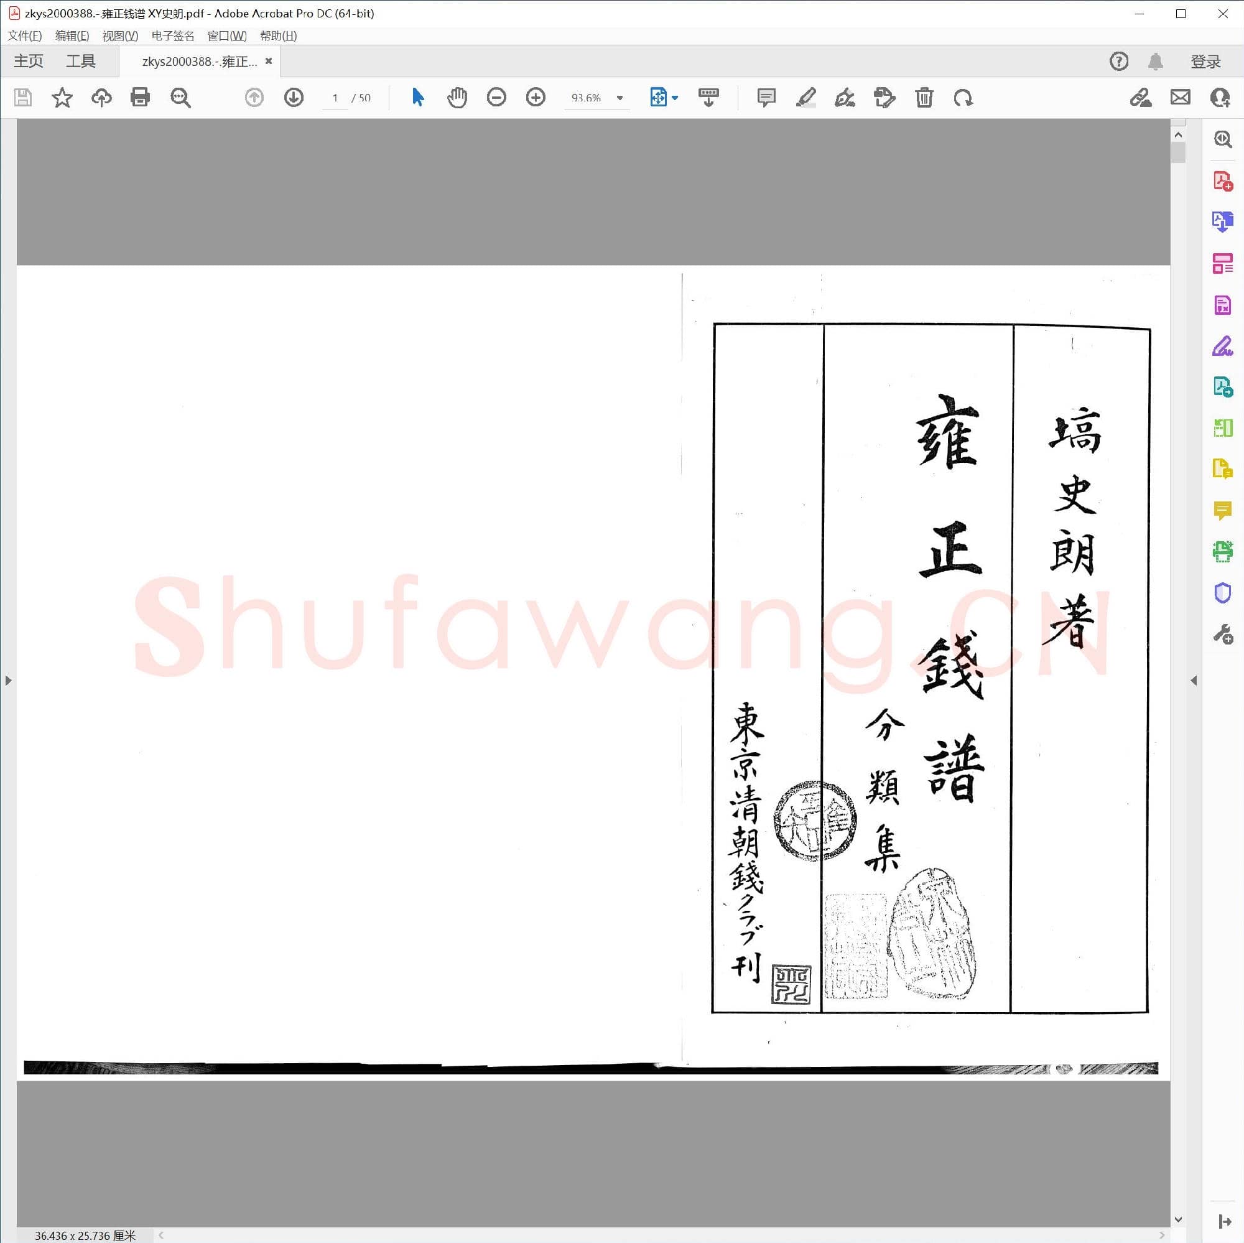Enter a page number in the page field
Image resolution: width=1244 pixels, height=1243 pixels.
334,98
